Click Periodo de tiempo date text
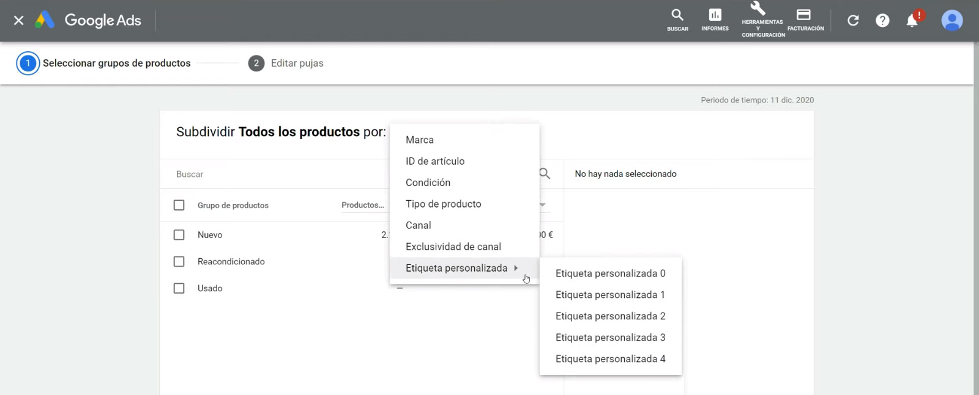This screenshot has width=979, height=395. [758, 100]
